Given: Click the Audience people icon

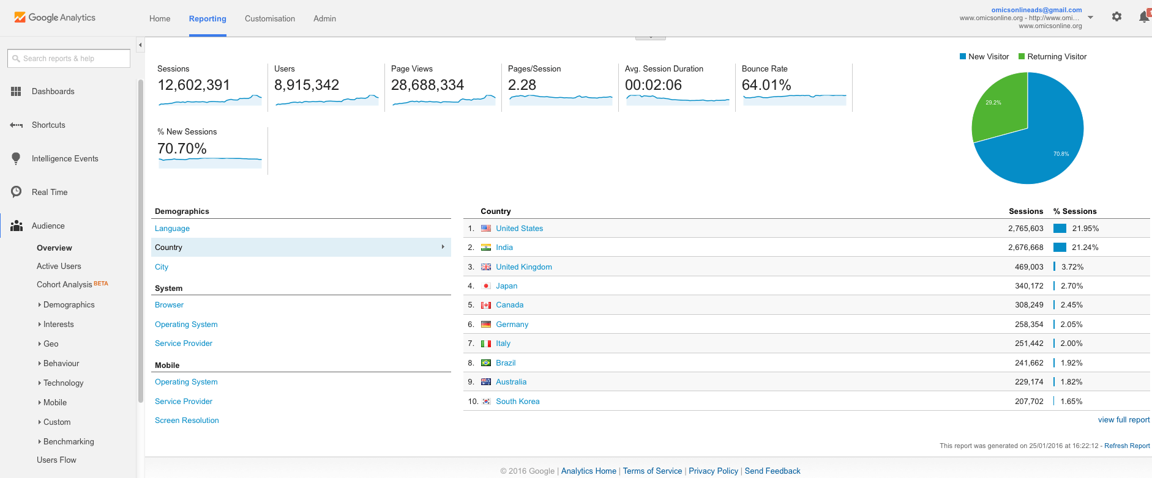Looking at the screenshot, I should click(x=17, y=226).
